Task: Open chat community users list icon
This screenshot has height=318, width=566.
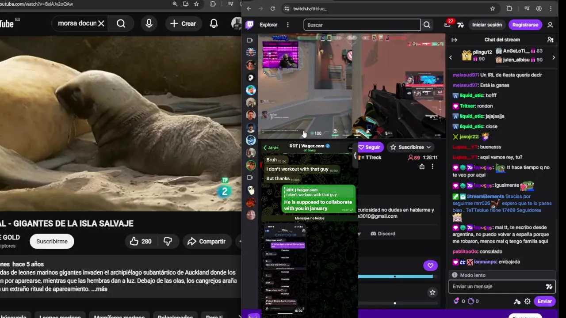Action: (x=550, y=40)
